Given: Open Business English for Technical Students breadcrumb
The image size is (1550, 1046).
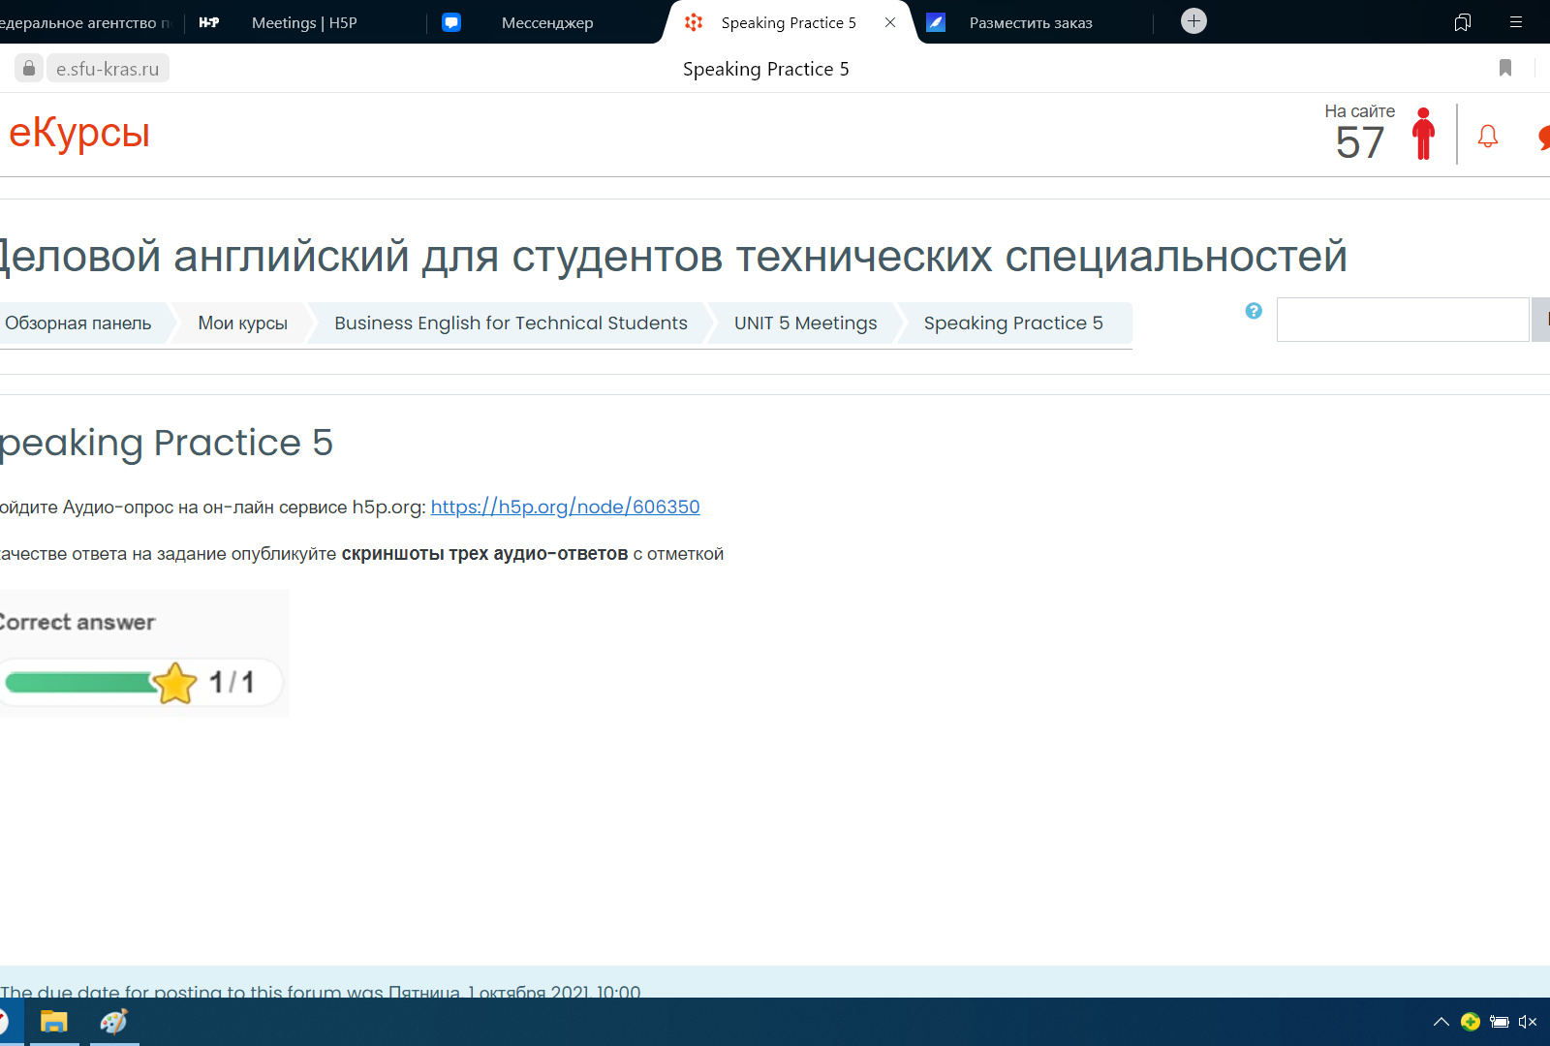Looking at the screenshot, I should point(511,323).
